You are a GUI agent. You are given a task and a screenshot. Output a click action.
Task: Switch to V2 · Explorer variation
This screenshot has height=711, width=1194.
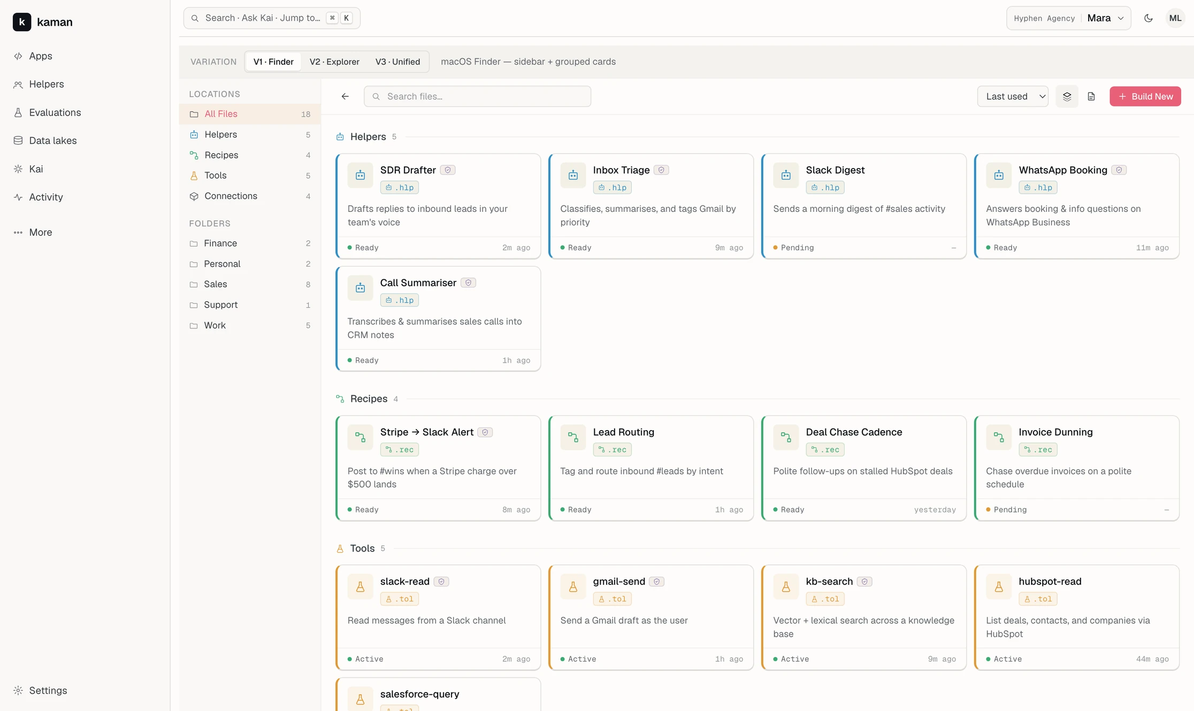(x=334, y=62)
